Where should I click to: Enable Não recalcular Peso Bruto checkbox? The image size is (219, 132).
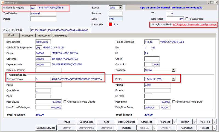tap(174, 101)
